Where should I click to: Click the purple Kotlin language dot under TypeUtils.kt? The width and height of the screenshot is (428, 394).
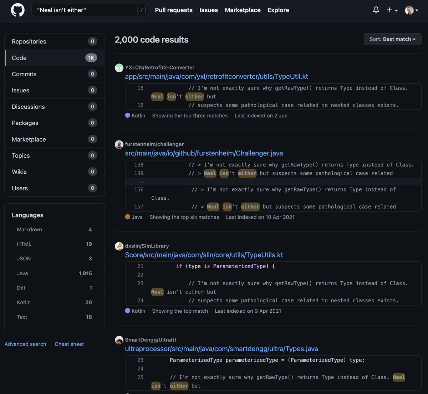(x=128, y=311)
